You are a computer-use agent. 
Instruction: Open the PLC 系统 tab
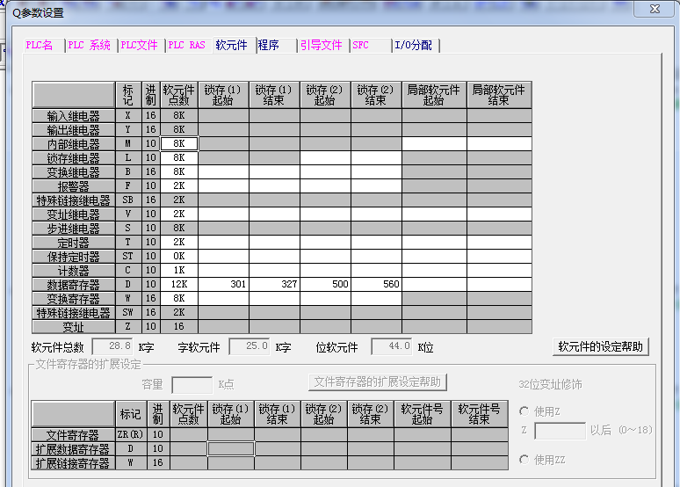[90, 45]
